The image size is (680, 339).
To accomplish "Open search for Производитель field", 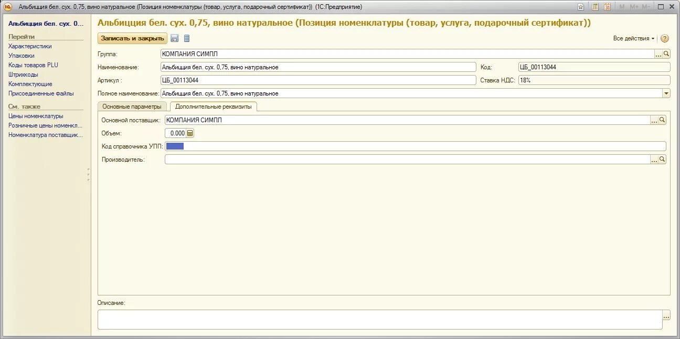I will [x=662, y=160].
